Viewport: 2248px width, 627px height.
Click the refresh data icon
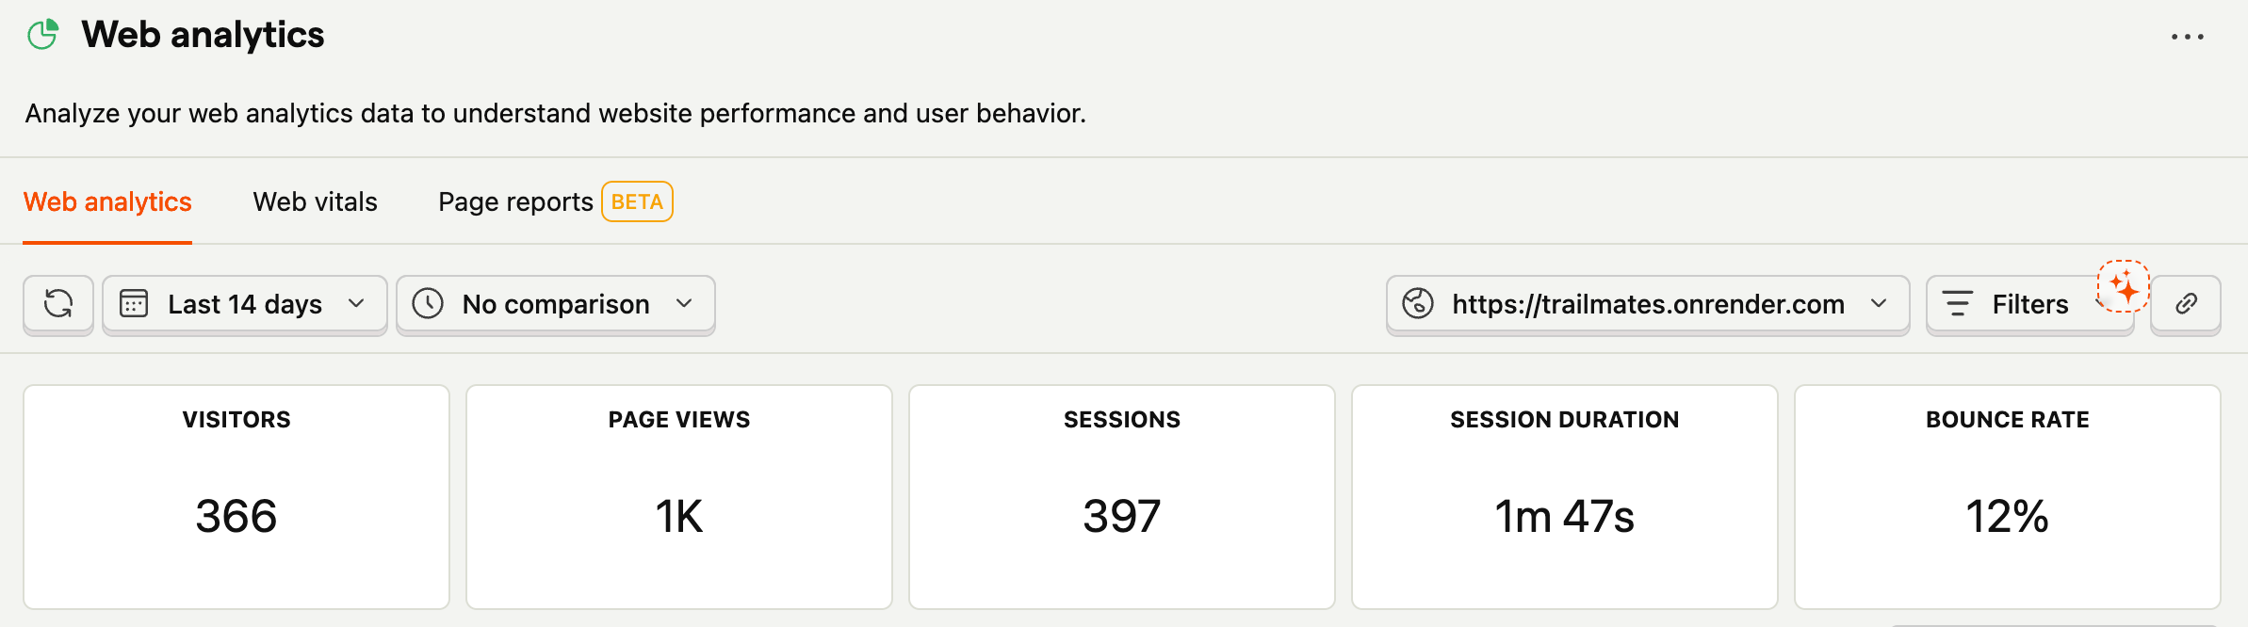click(58, 303)
